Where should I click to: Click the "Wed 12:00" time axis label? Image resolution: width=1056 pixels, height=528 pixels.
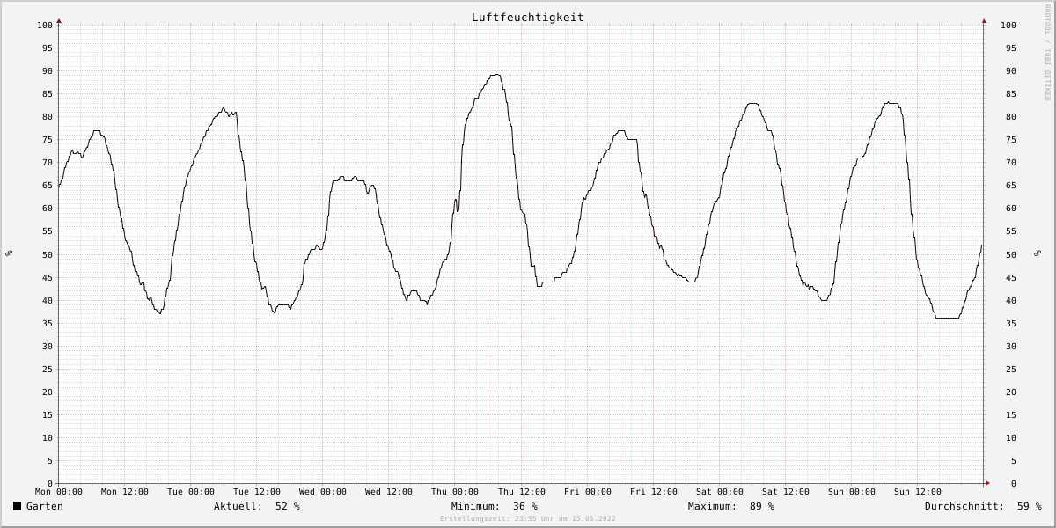[x=389, y=492]
